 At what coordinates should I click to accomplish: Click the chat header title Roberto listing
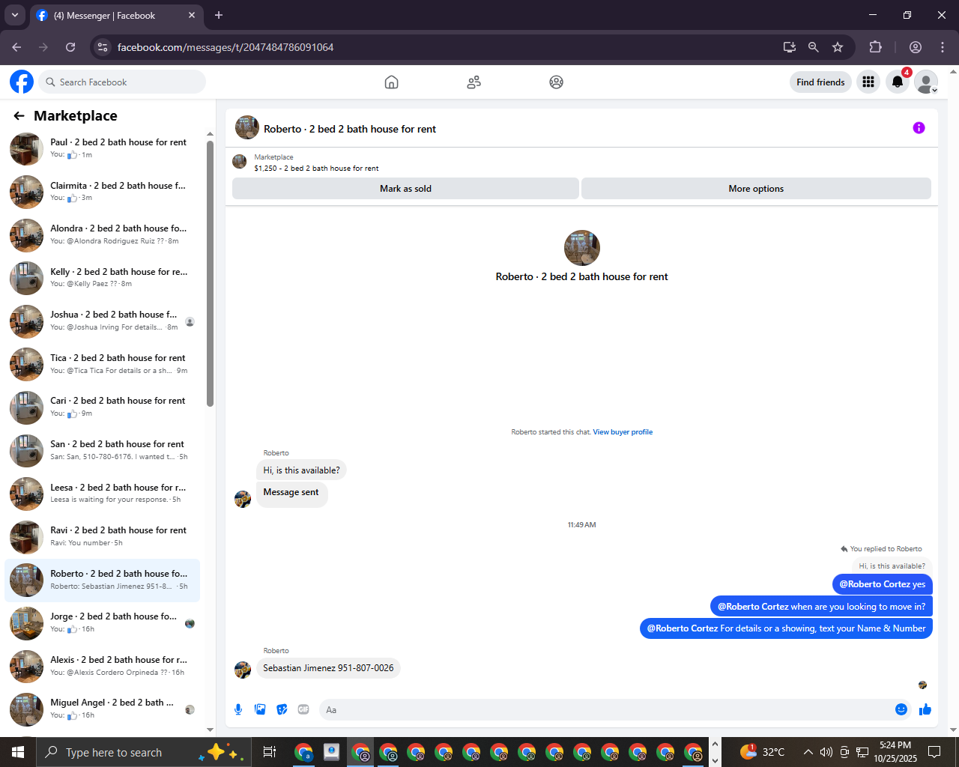[x=349, y=129]
